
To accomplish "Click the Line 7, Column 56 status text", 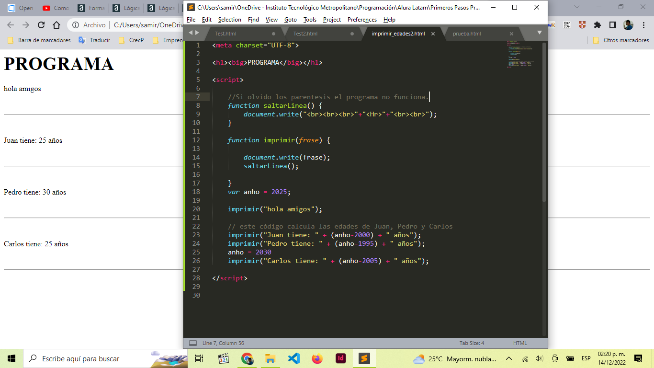I will tap(223, 343).
